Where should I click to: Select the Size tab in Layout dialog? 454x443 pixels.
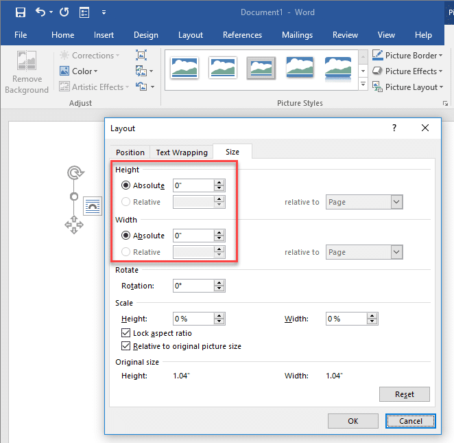[x=232, y=152]
